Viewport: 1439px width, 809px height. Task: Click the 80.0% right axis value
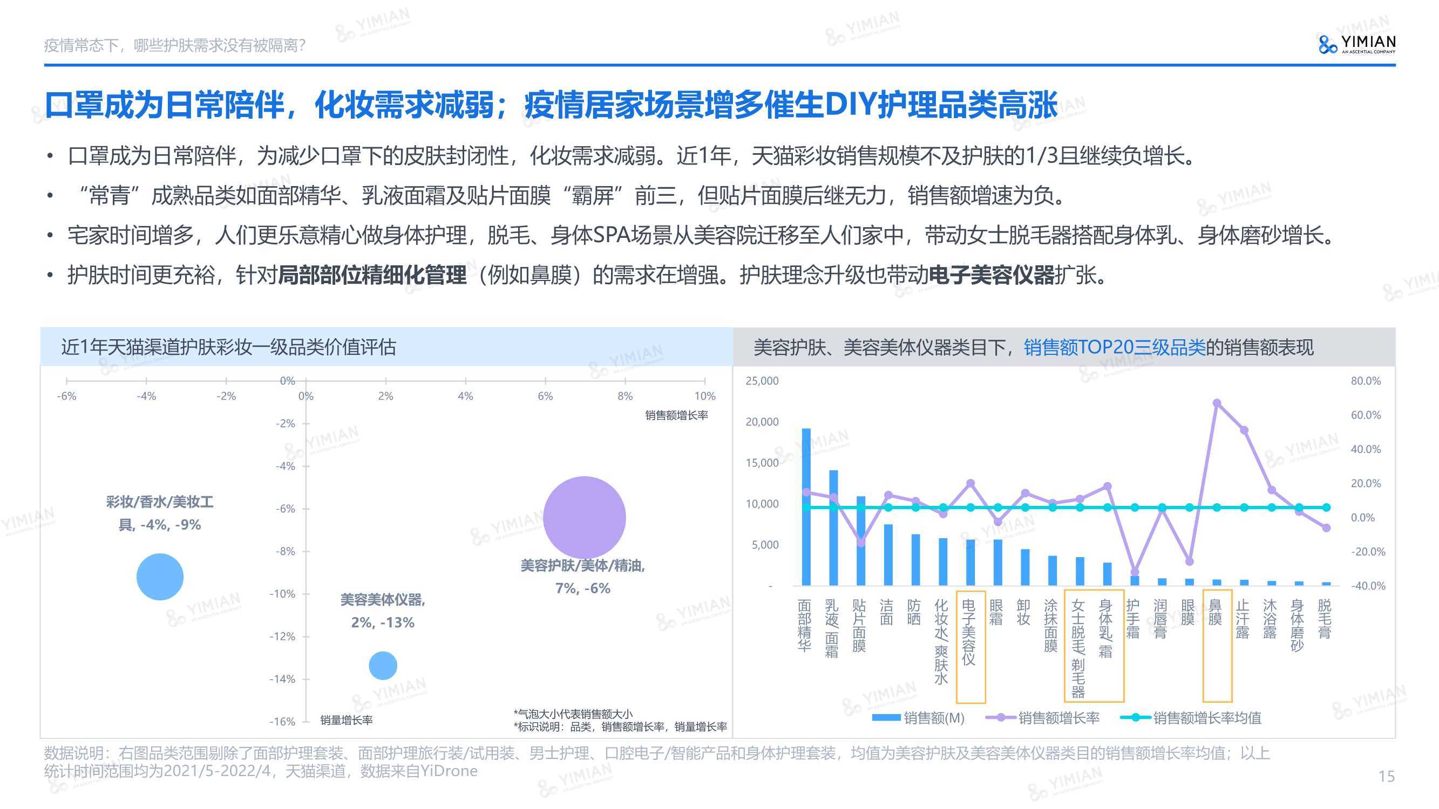(x=1366, y=381)
